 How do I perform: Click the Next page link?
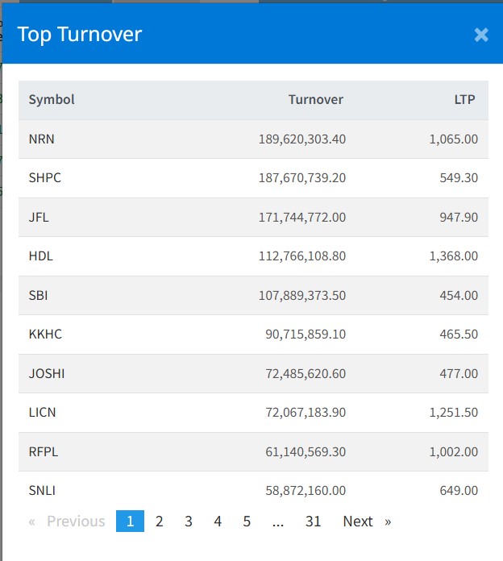click(366, 522)
